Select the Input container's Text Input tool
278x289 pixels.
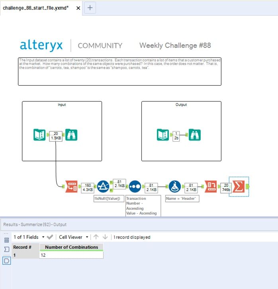[x=39, y=135]
